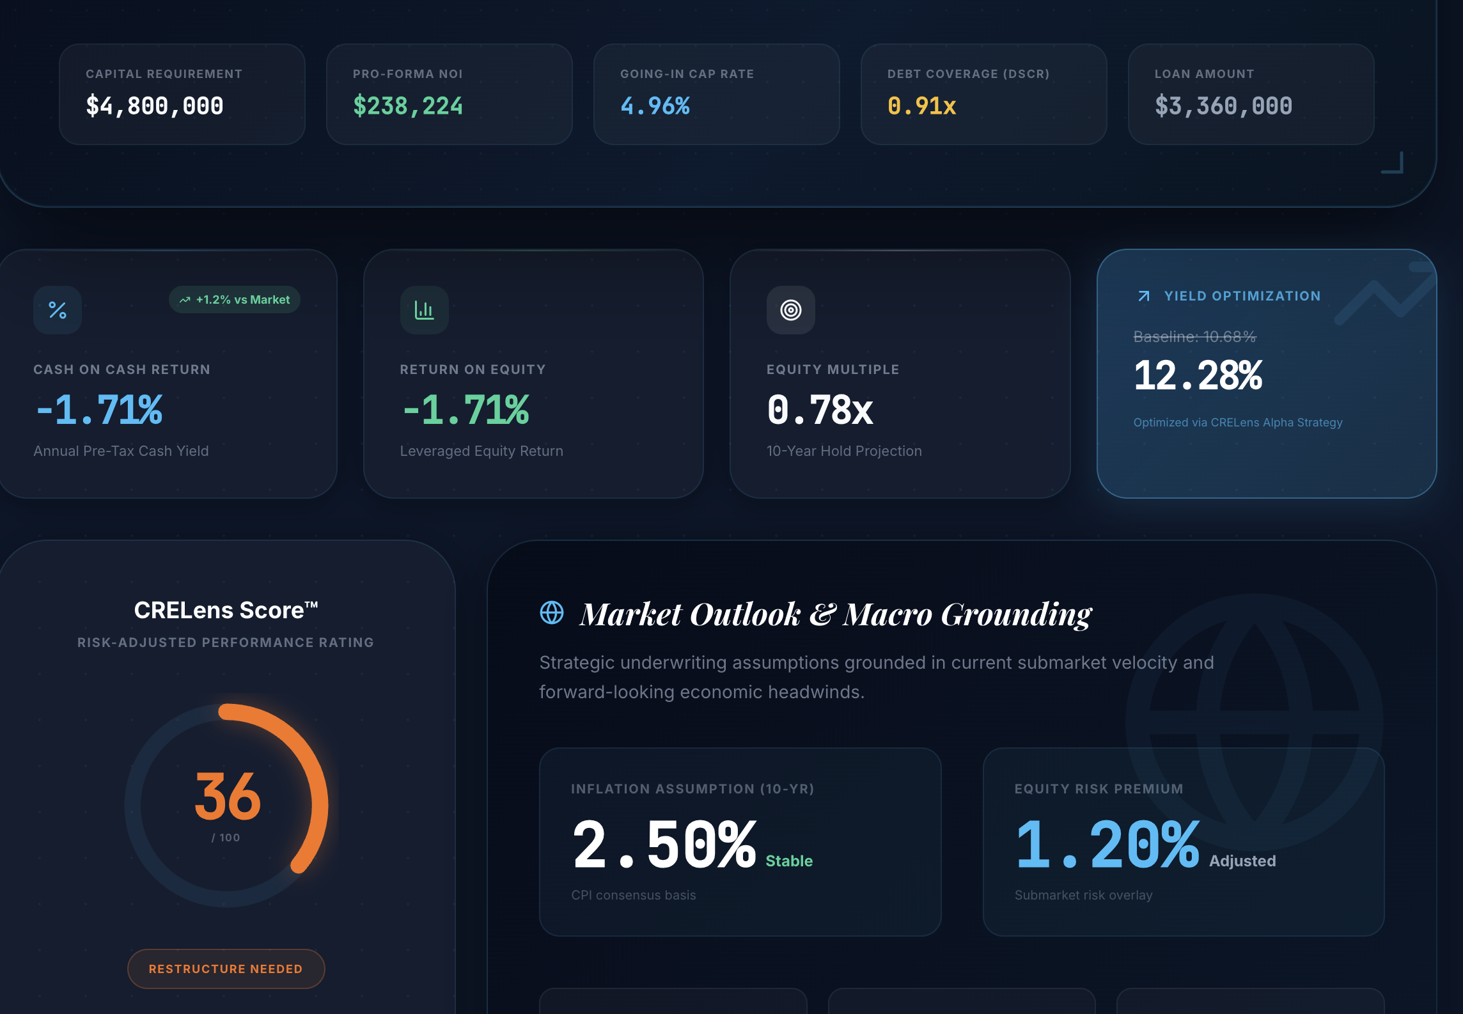The width and height of the screenshot is (1463, 1014).
Task: Open the Going-In Cap Rate card
Action: point(716,94)
